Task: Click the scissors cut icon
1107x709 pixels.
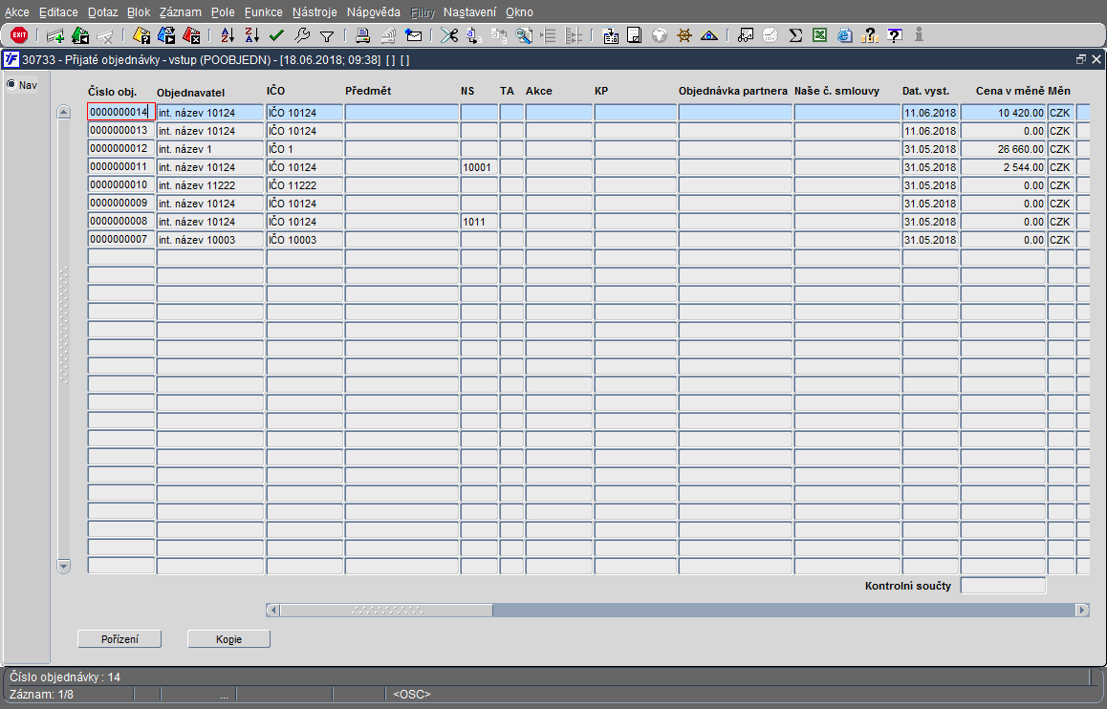Action: pyautogui.click(x=449, y=35)
